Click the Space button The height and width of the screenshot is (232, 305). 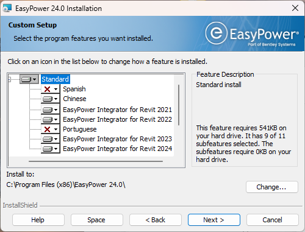(x=97, y=220)
